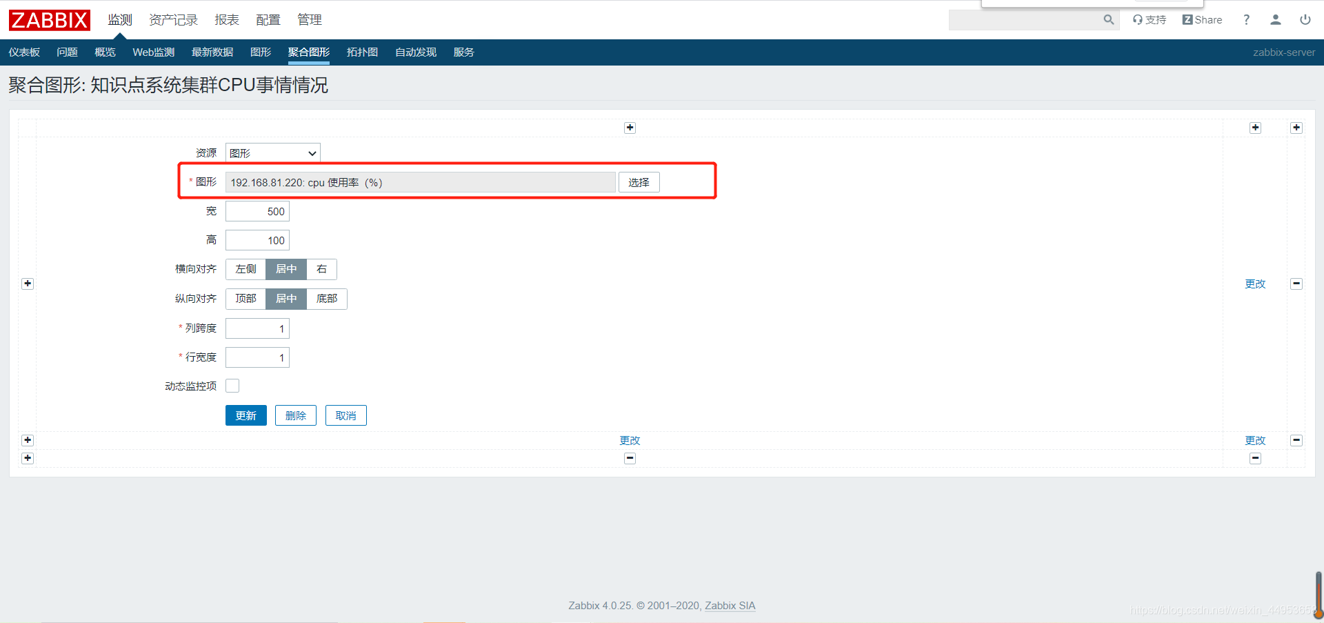Image resolution: width=1324 pixels, height=623 pixels.
Task: Go to the 服务 submenu
Action: point(463,52)
